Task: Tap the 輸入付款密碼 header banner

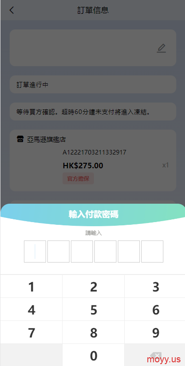Action: (x=93, y=214)
